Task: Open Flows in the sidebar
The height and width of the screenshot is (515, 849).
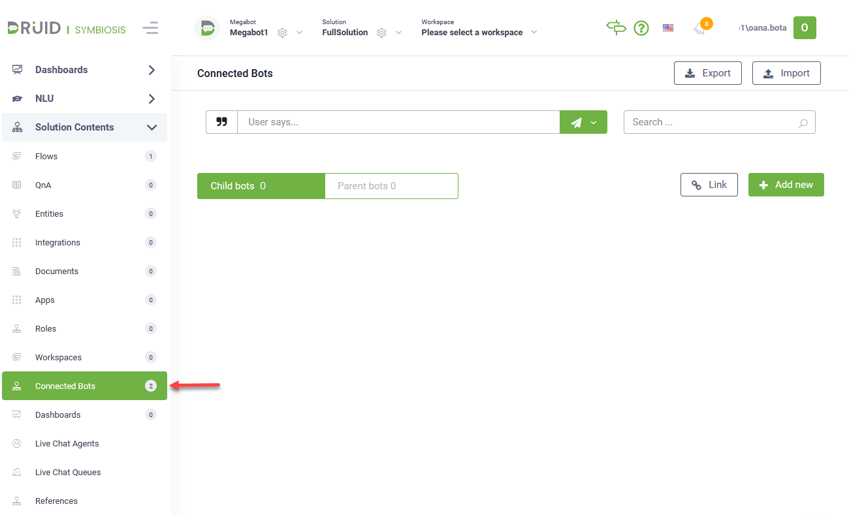Action: (46, 156)
